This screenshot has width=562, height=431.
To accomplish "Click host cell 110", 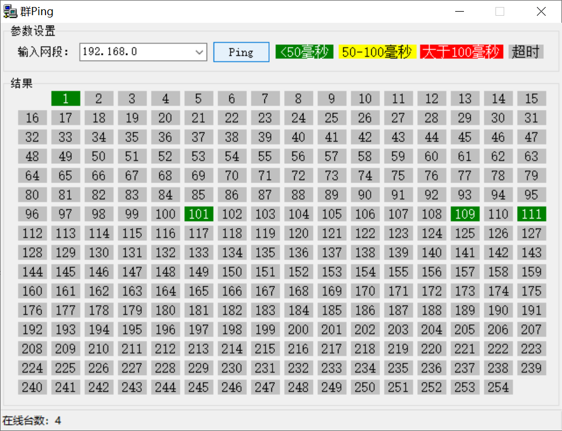I will pos(498,214).
